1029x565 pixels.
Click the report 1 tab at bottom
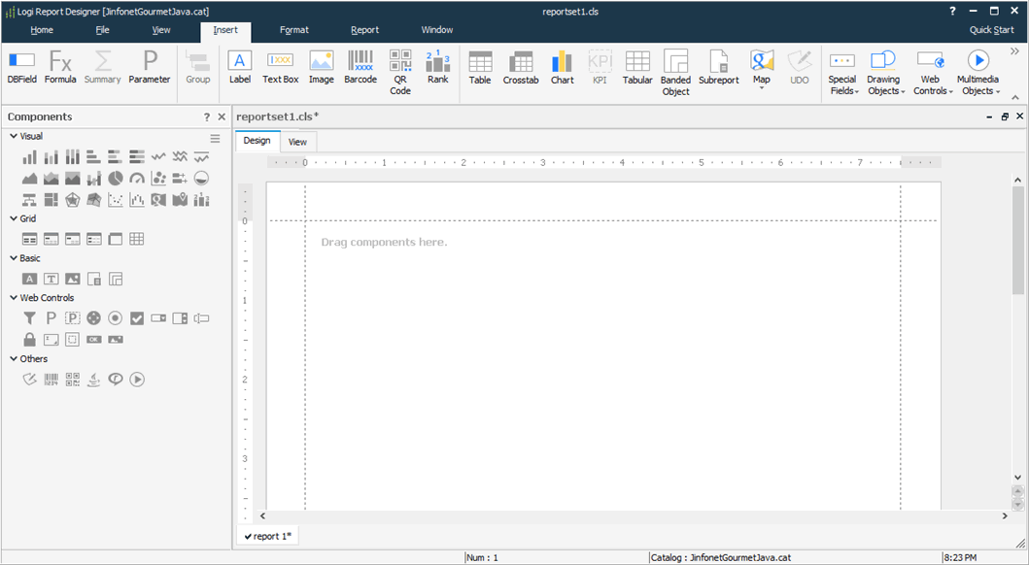267,535
